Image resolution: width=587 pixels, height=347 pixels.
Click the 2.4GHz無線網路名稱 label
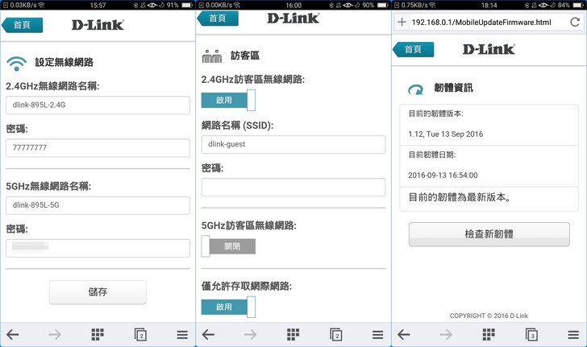click(x=52, y=86)
